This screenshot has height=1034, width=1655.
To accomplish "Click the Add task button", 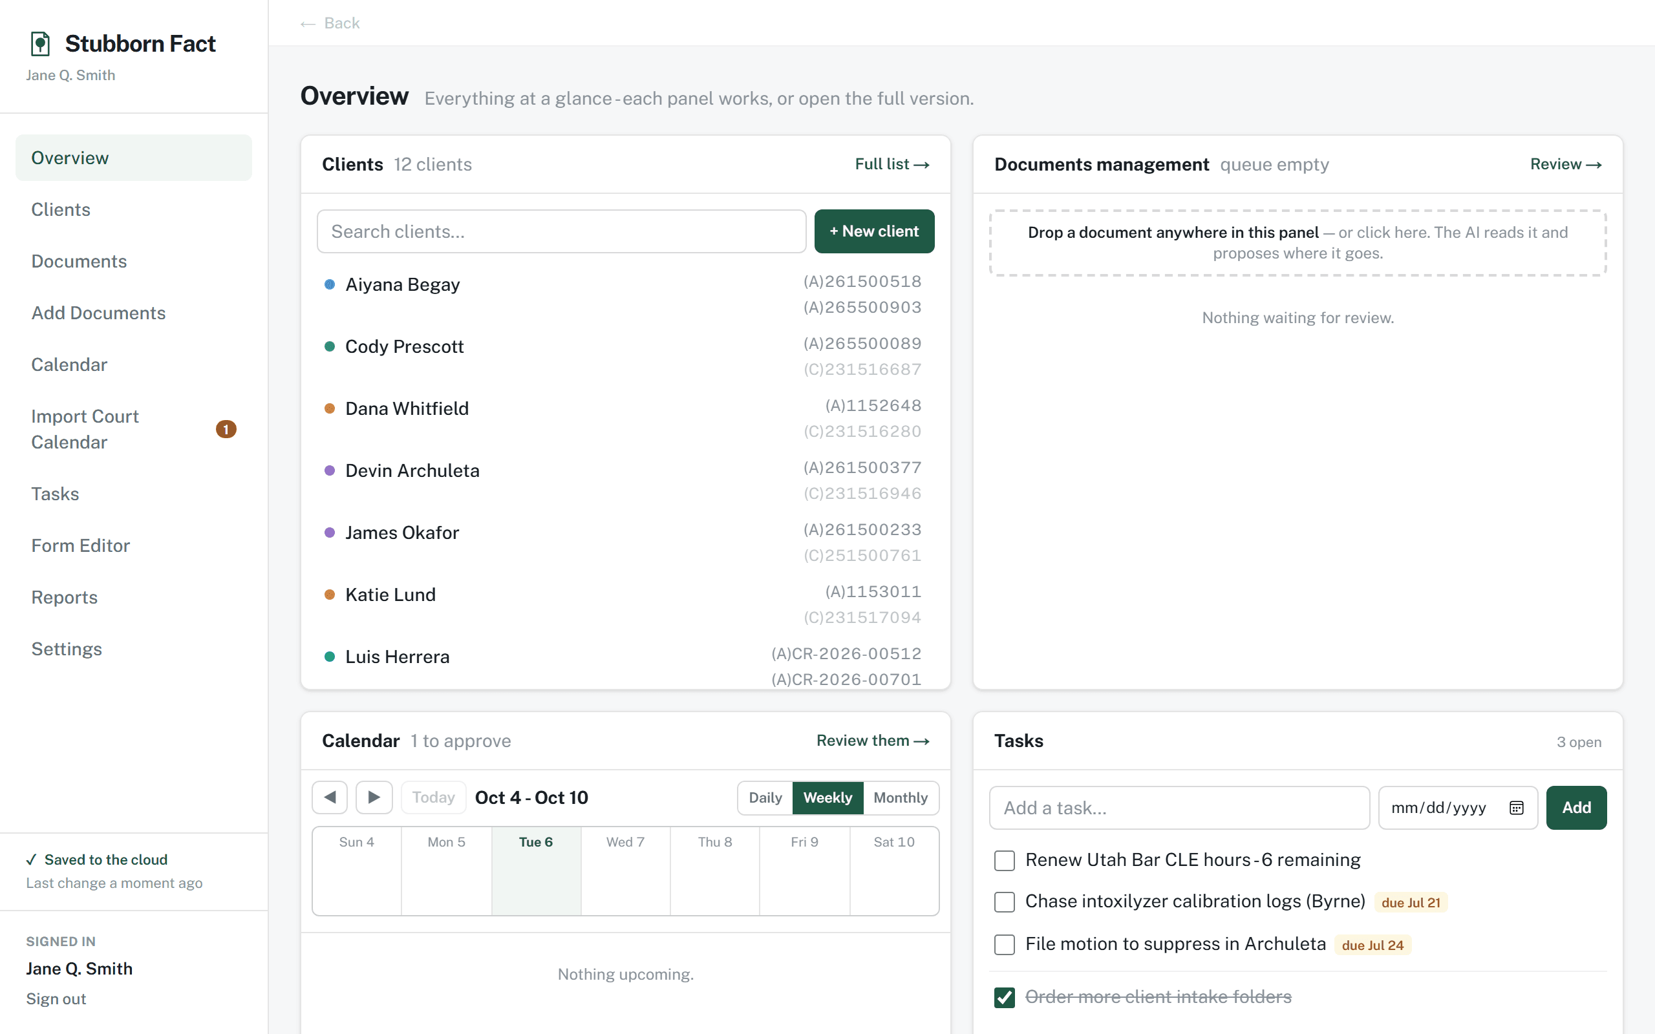I will coord(1575,808).
